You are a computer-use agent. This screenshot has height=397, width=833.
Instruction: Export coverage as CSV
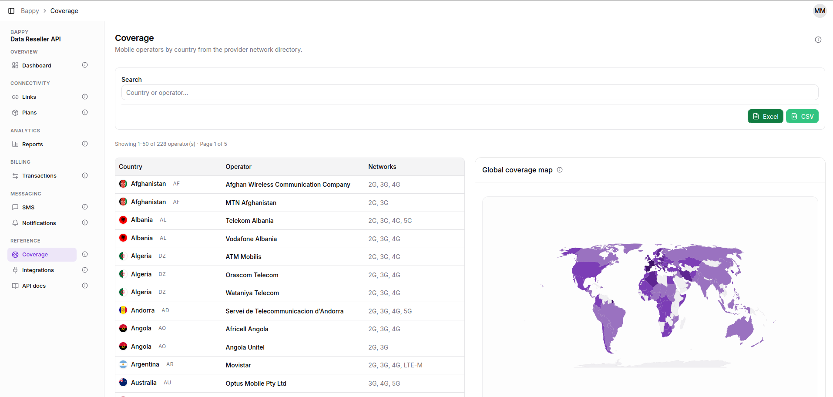pyautogui.click(x=802, y=116)
